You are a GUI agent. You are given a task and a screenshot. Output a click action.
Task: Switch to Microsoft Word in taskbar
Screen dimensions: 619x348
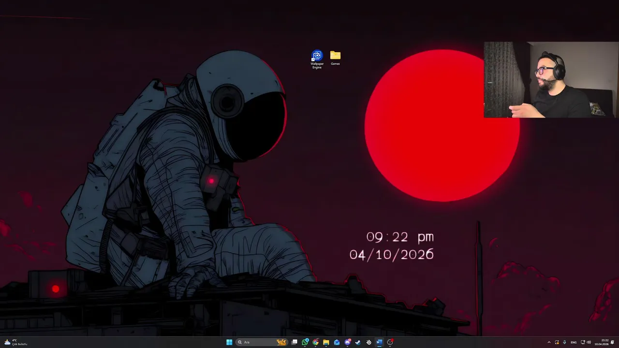click(379, 342)
